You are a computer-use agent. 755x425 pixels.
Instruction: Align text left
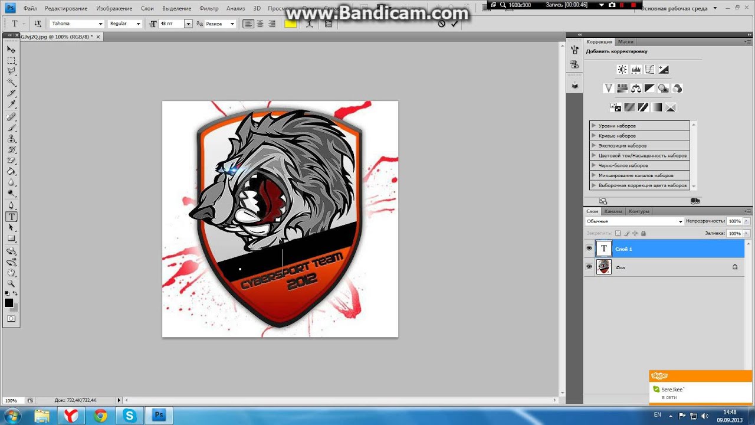point(248,24)
